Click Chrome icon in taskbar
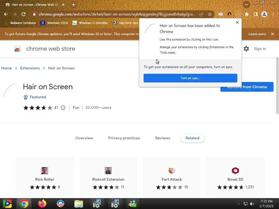 coord(24,204)
